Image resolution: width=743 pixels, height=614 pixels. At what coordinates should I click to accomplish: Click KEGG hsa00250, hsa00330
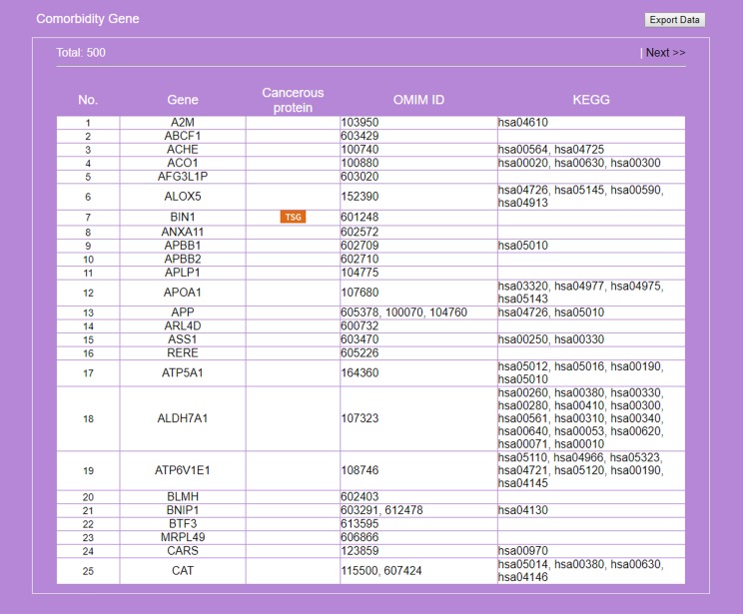pyautogui.click(x=551, y=339)
